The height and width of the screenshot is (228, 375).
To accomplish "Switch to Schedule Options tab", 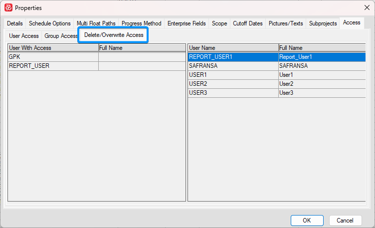I will 49,23.
